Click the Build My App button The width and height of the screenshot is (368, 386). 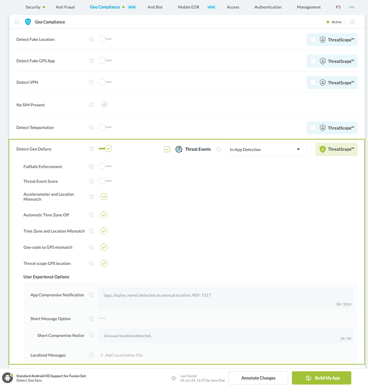coord(321,378)
